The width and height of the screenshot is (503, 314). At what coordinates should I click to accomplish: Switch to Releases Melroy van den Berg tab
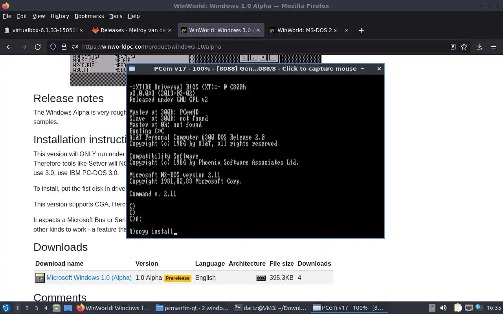pos(132,30)
